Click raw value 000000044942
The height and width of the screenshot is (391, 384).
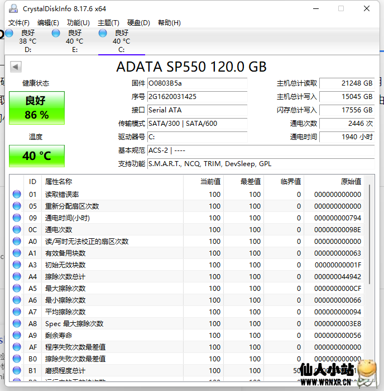click(338, 276)
